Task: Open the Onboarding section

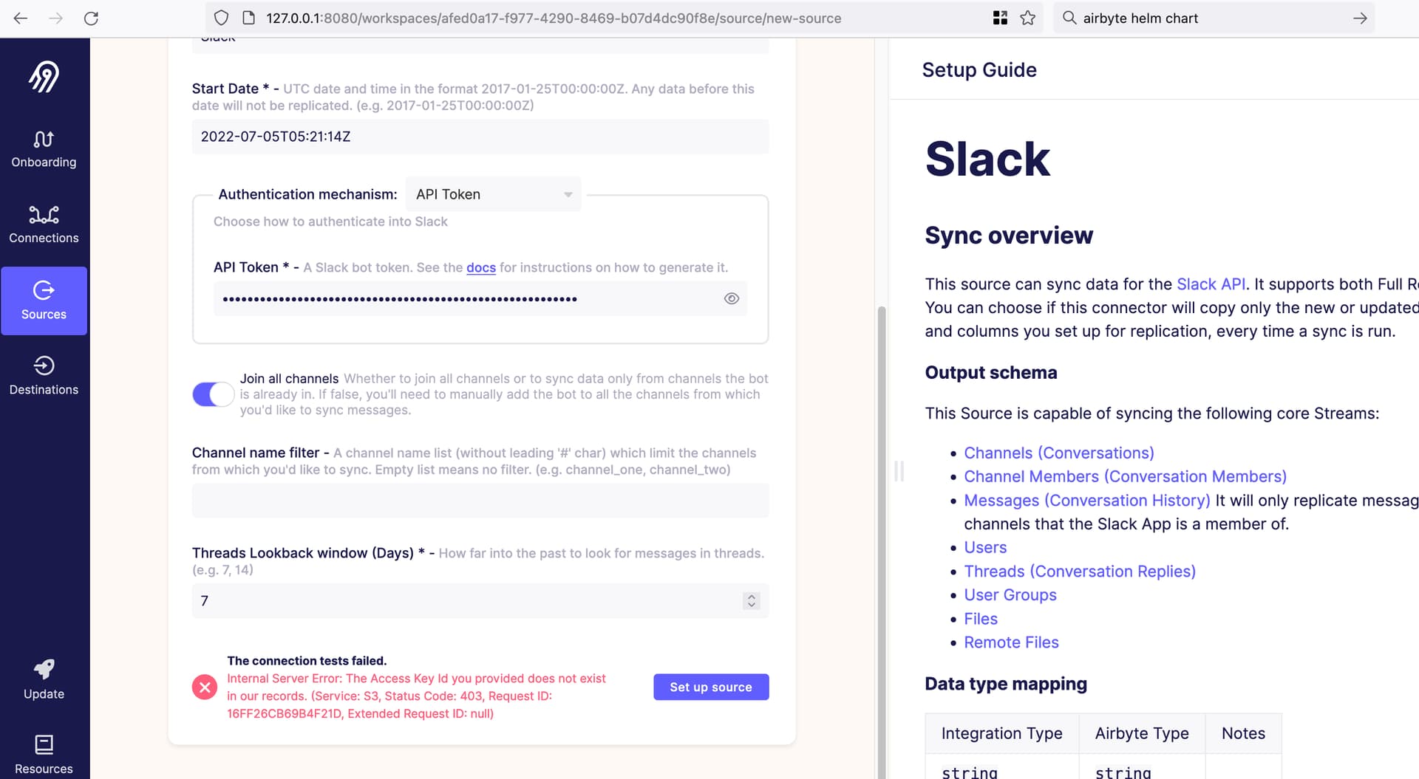Action: pos(44,149)
